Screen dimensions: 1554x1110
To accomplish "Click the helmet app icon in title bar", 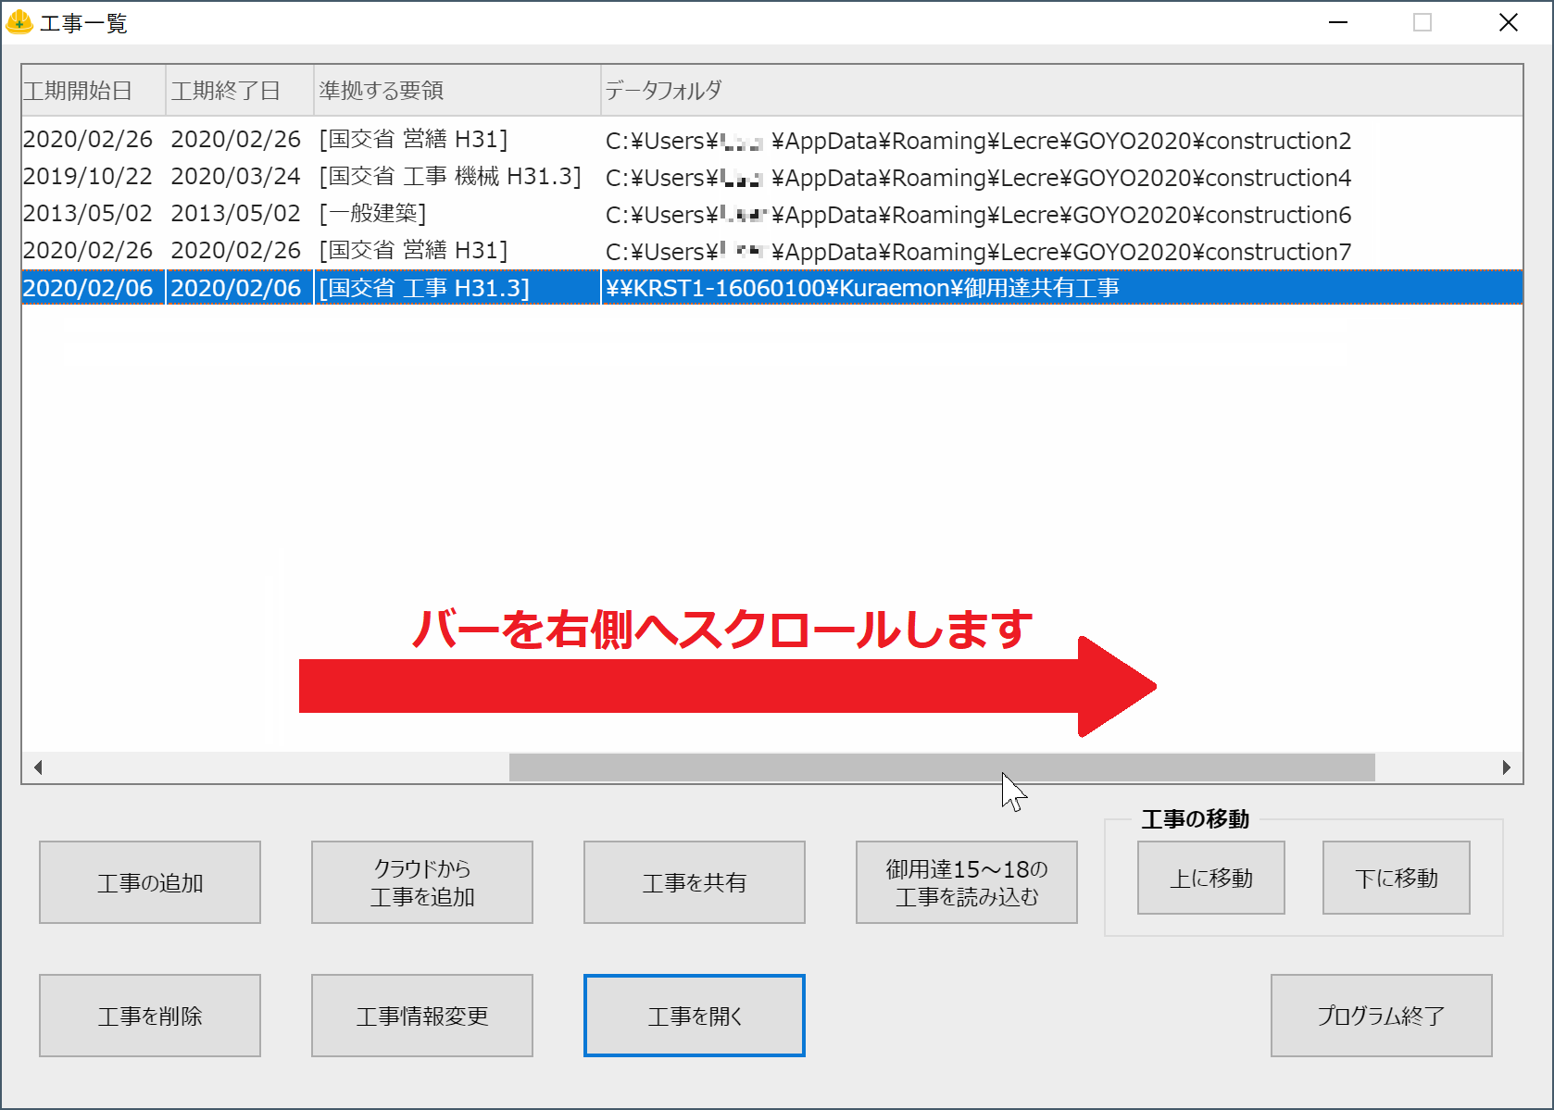I will pyautogui.click(x=18, y=21).
